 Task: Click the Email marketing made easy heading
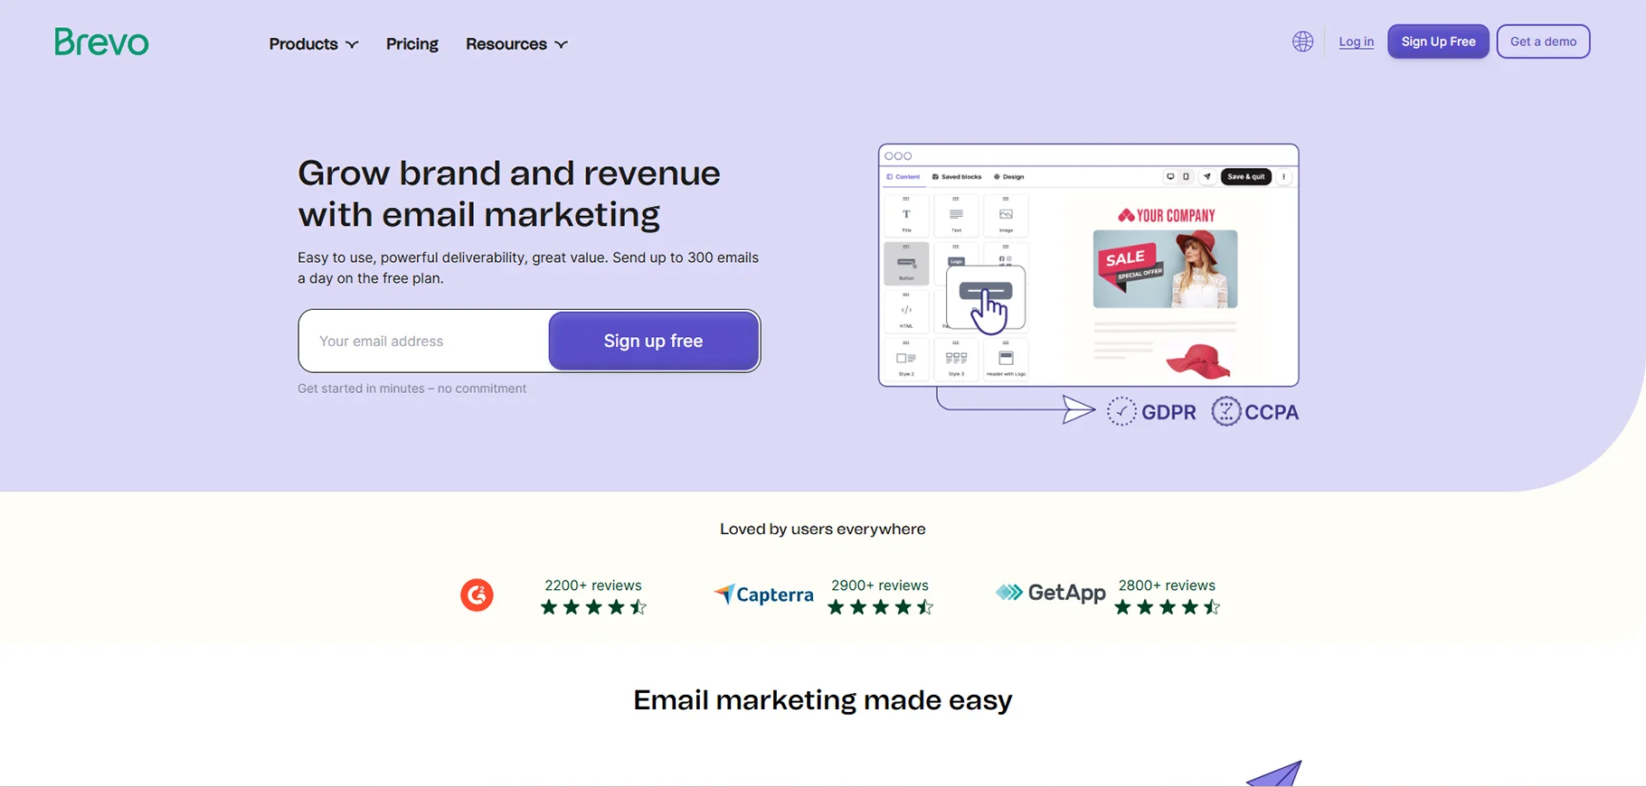point(823,700)
